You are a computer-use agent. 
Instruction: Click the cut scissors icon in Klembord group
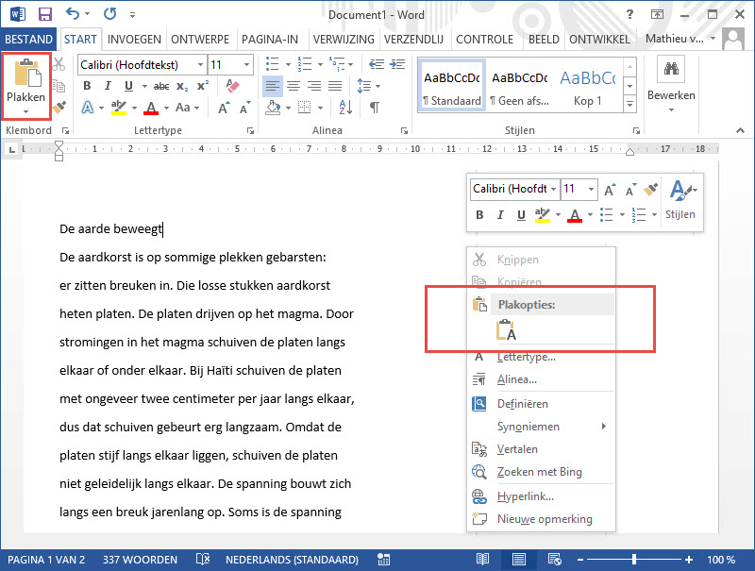(59, 64)
